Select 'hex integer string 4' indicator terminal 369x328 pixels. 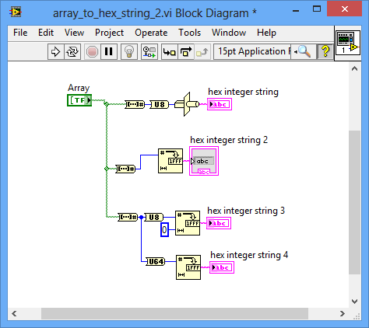click(x=222, y=267)
